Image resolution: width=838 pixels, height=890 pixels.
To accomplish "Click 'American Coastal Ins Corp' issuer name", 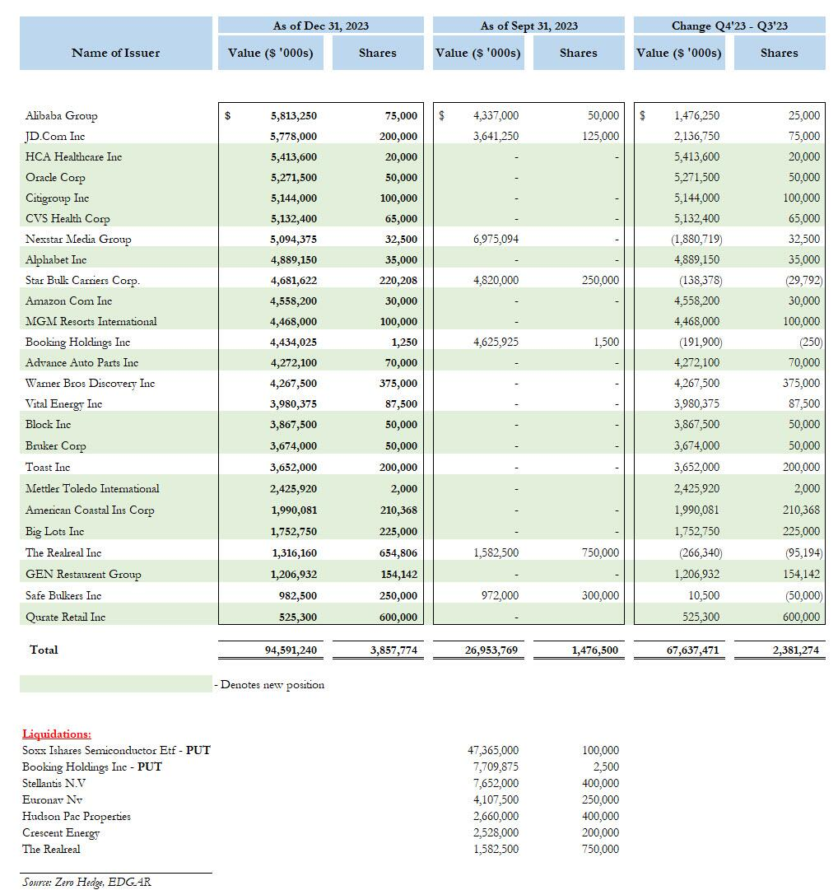I will tap(90, 510).
